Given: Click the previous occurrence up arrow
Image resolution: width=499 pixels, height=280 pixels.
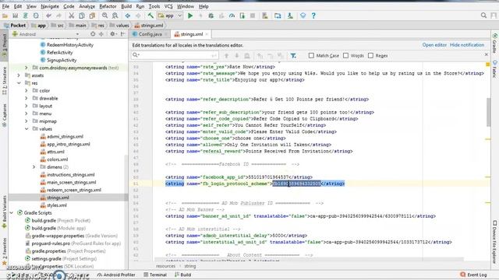Looking at the screenshot, I should [227, 55].
